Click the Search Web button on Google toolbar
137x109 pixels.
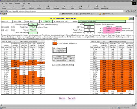tap(68, 14)
